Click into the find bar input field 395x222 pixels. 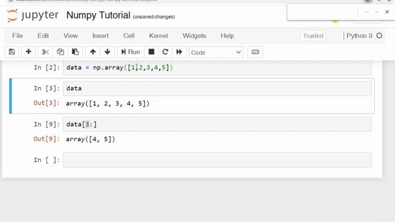[323, 12]
